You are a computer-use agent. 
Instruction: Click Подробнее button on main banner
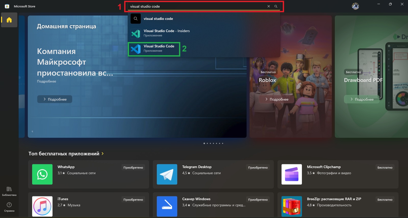(x=55, y=99)
